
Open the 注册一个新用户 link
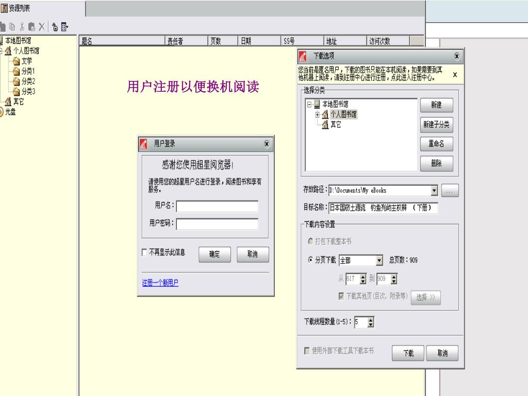pyautogui.click(x=160, y=283)
